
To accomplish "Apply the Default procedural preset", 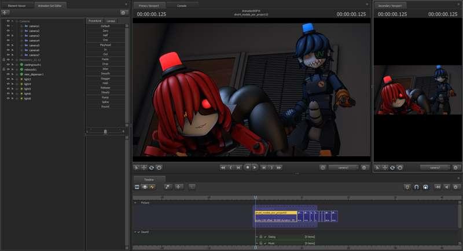I will click(105, 26).
